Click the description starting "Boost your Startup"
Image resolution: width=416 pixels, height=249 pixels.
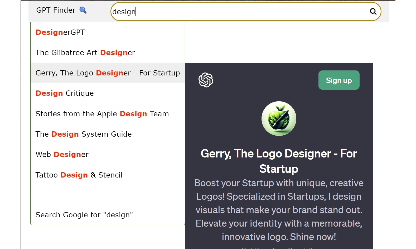pos(279,210)
